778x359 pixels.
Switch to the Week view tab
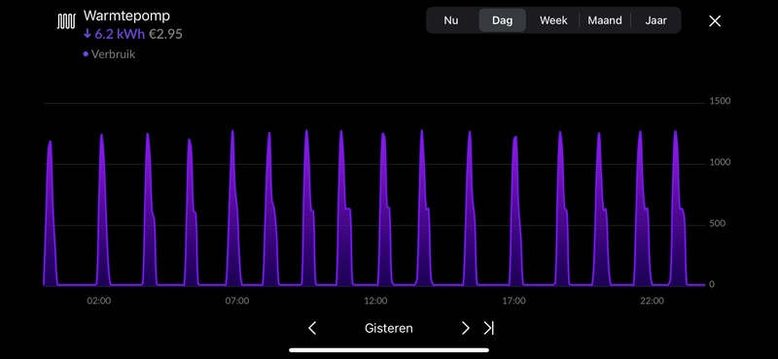tap(553, 20)
